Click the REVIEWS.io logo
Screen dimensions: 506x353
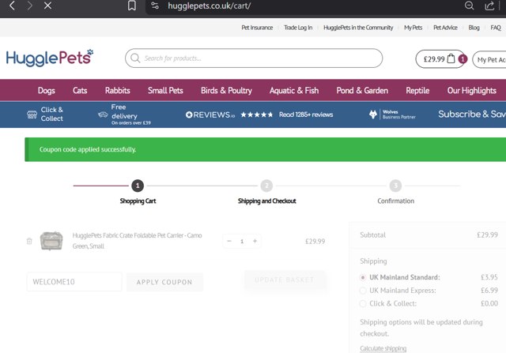(x=210, y=115)
